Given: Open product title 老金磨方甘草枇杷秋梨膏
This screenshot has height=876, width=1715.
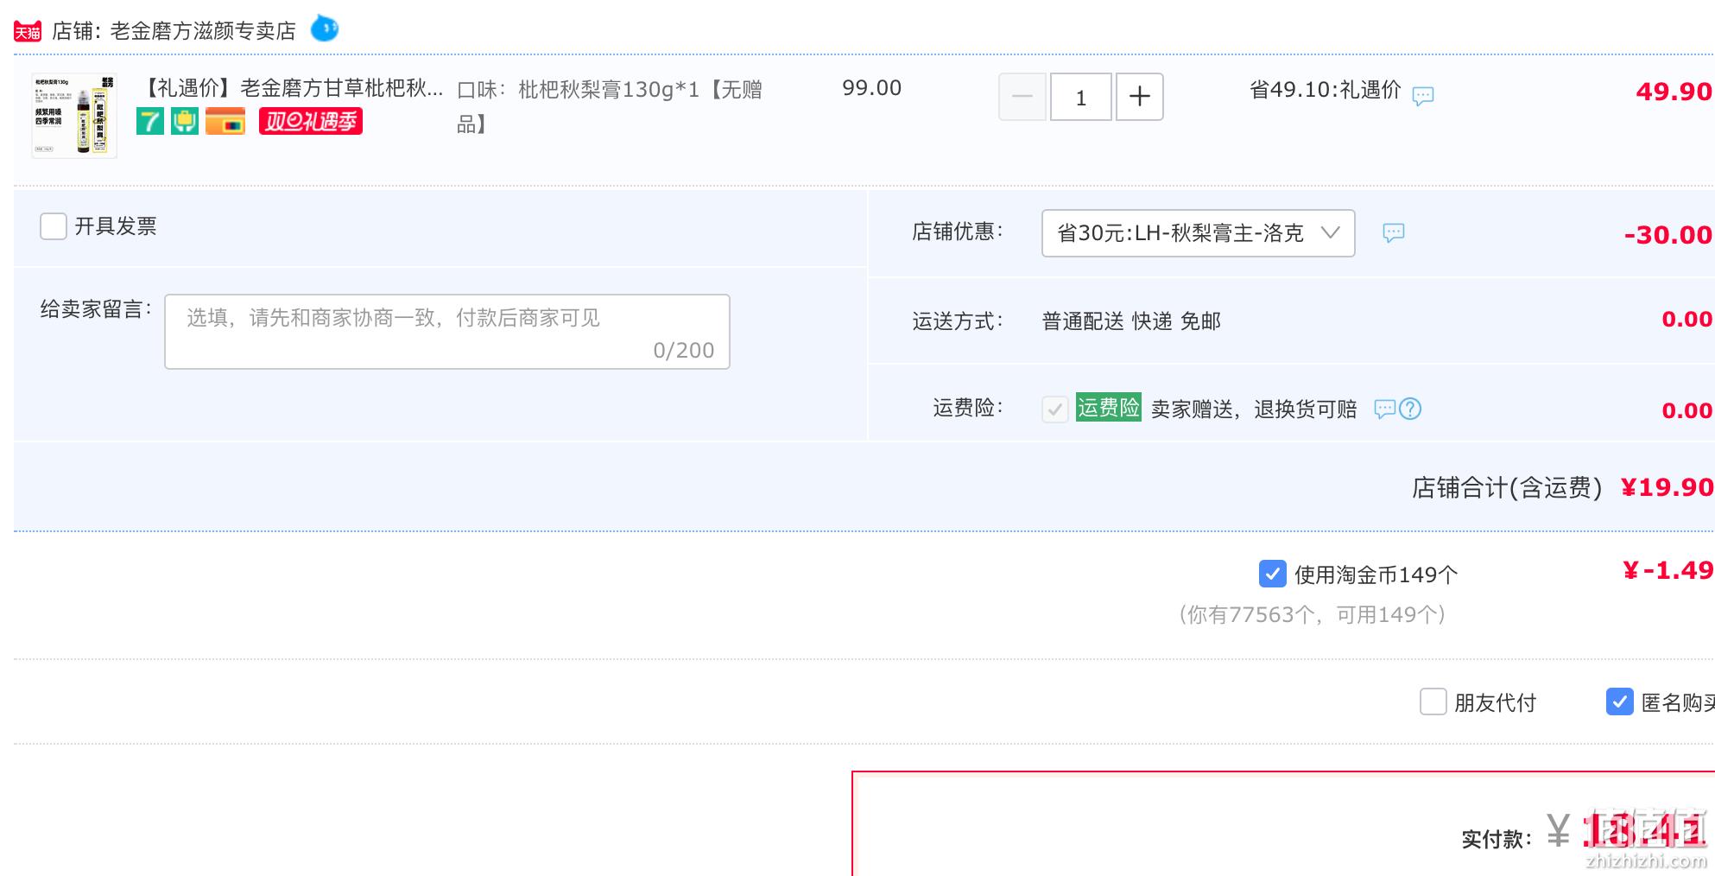Looking at the screenshot, I should [291, 88].
